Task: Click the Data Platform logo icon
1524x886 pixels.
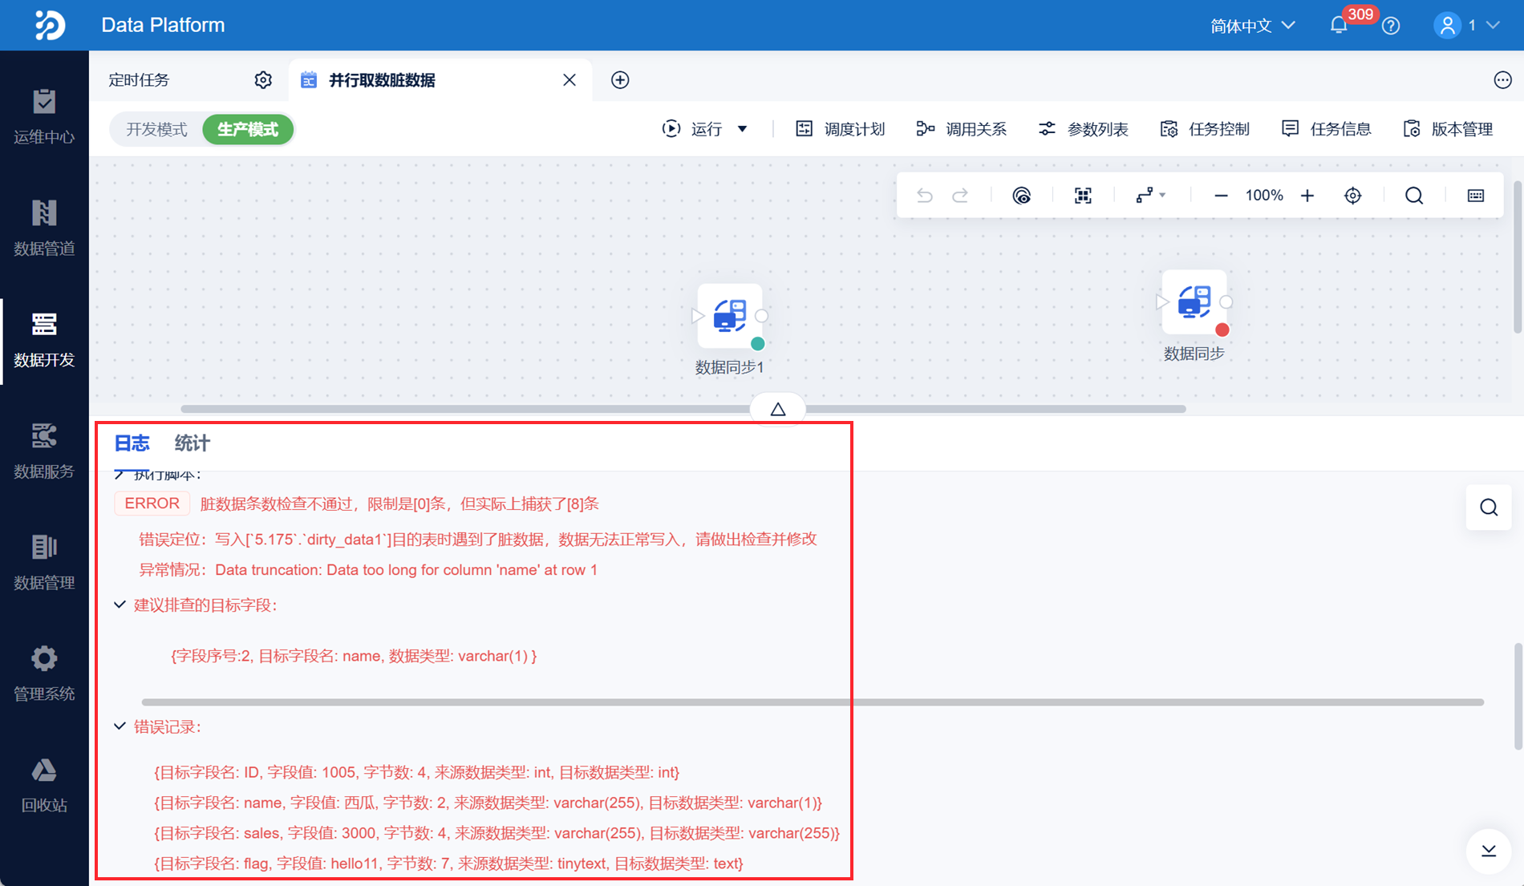Action: pyautogui.click(x=49, y=25)
